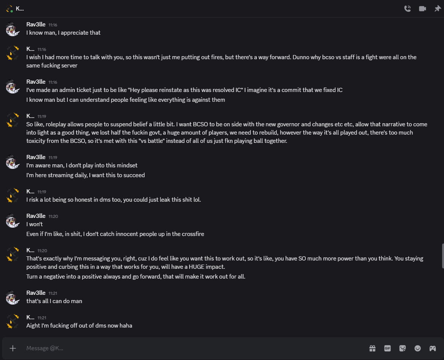Open the sticker picker
The image size is (444, 360).
403,348
